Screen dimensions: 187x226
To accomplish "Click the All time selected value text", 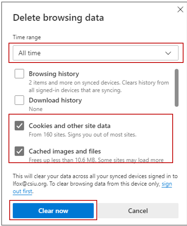I will (29, 53).
